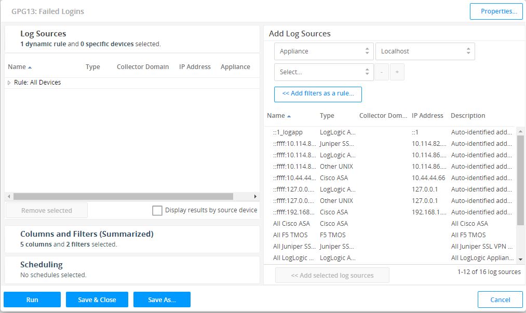Viewport: 526px width, 313px height.
Task: Click the horizontal scrollbar in Log Sources
Action: point(123,197)
